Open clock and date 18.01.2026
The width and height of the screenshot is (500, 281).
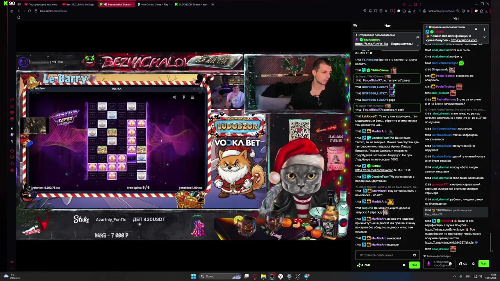[x=491, y=276]
